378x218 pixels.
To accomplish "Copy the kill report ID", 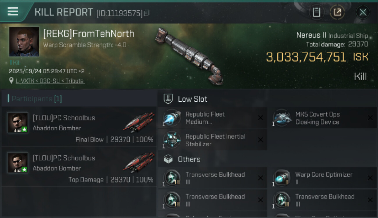I will pos(147,13).
